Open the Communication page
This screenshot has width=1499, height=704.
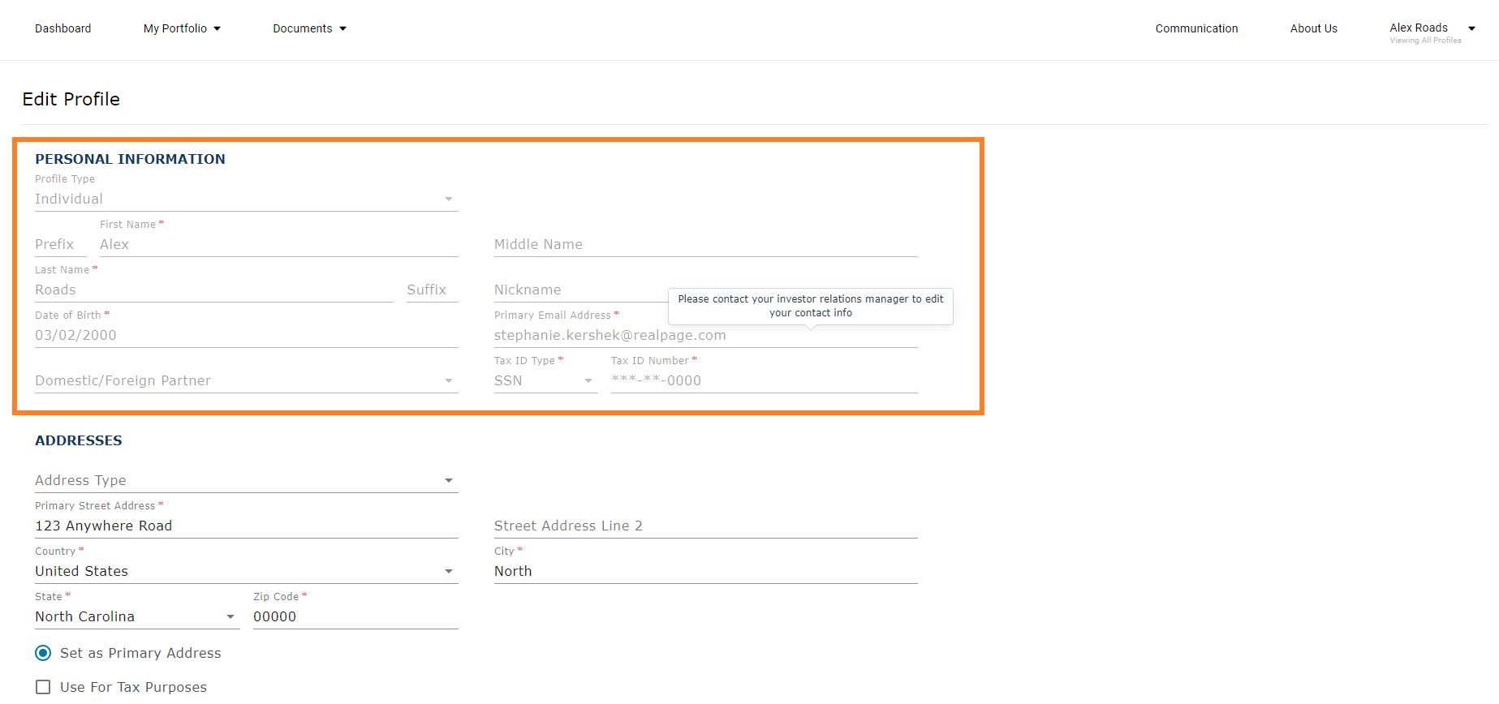tap(1196, 28)
